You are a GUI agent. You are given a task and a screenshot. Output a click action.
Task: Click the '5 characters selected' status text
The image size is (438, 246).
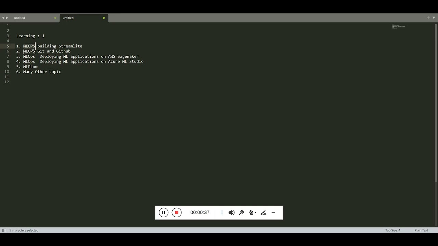coord(24,230)
